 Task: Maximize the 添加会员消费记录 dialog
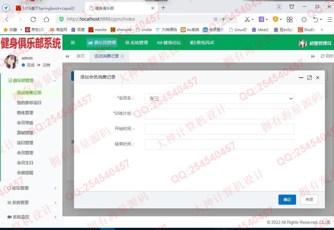point(310,78)
